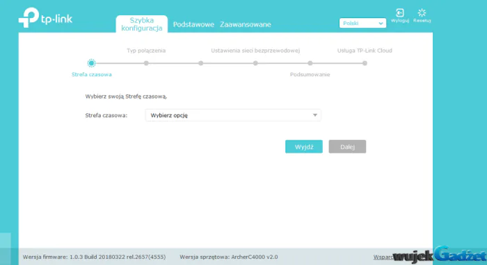Viewport: 487px width, 265px height.
Task: Click the 'Wersja firmware: 1.0.3 Build' text
Action: [x=61, y=257]
